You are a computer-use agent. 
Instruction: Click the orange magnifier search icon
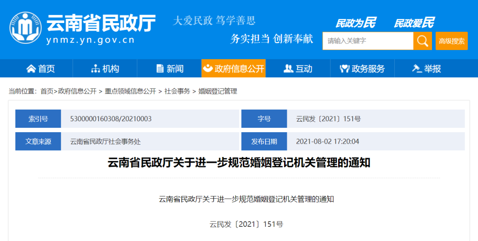click(422, 41)
